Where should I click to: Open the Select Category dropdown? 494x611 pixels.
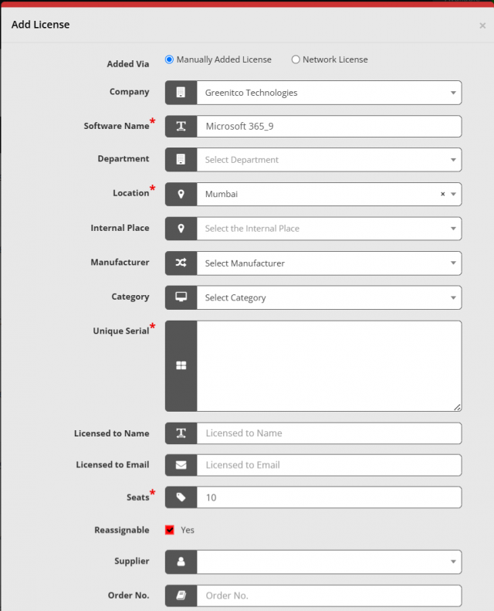tap(329, 297)
